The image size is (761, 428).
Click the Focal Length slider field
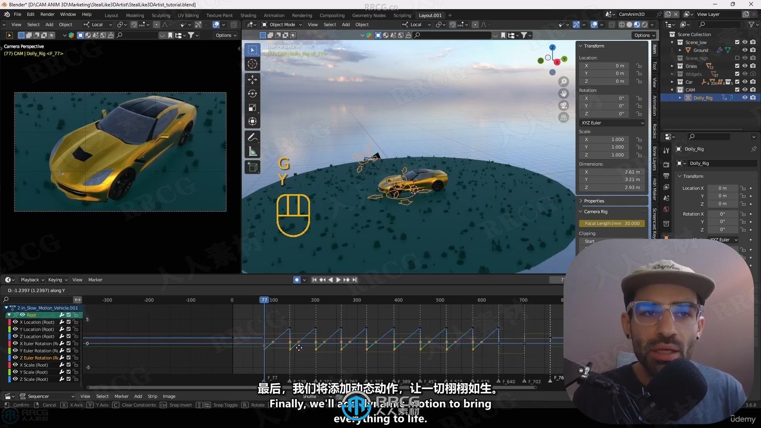click(612, 224)
